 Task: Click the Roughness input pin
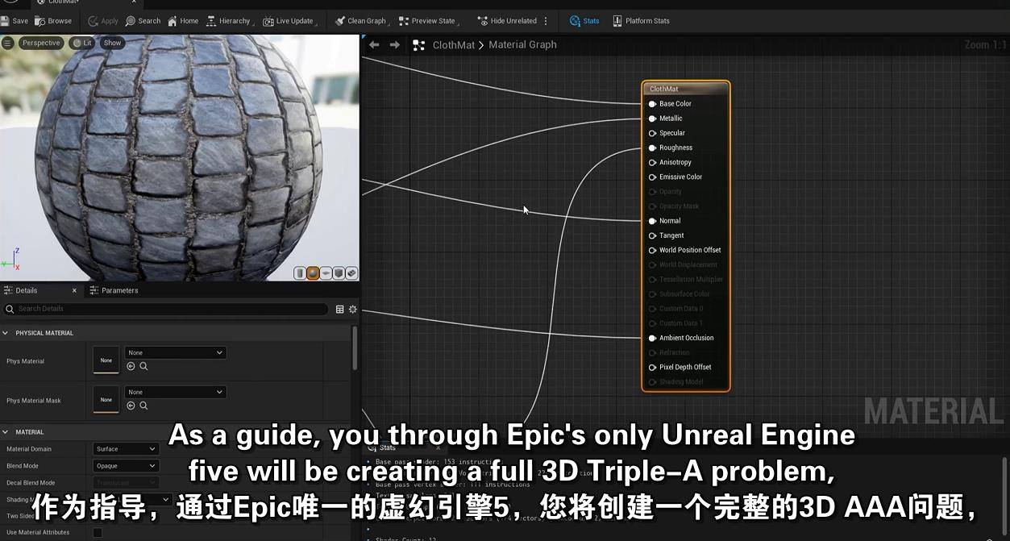coord(653,148)
